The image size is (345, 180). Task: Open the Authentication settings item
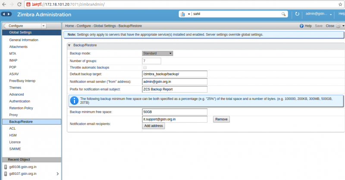19,101
